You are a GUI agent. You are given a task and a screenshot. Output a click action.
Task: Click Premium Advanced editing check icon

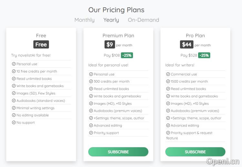(91, 125)
